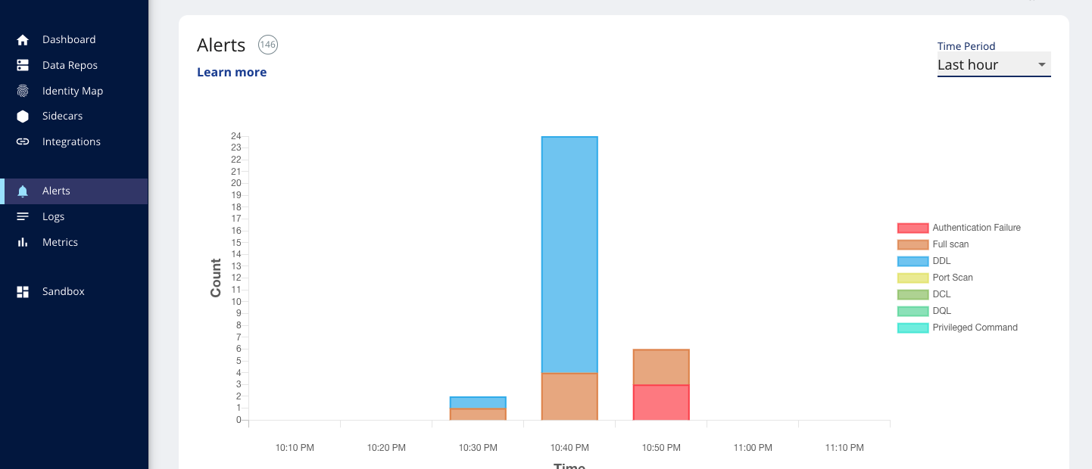Click the Sandbox grid icon
1092x469 pixels.
[x=23, y=292]
